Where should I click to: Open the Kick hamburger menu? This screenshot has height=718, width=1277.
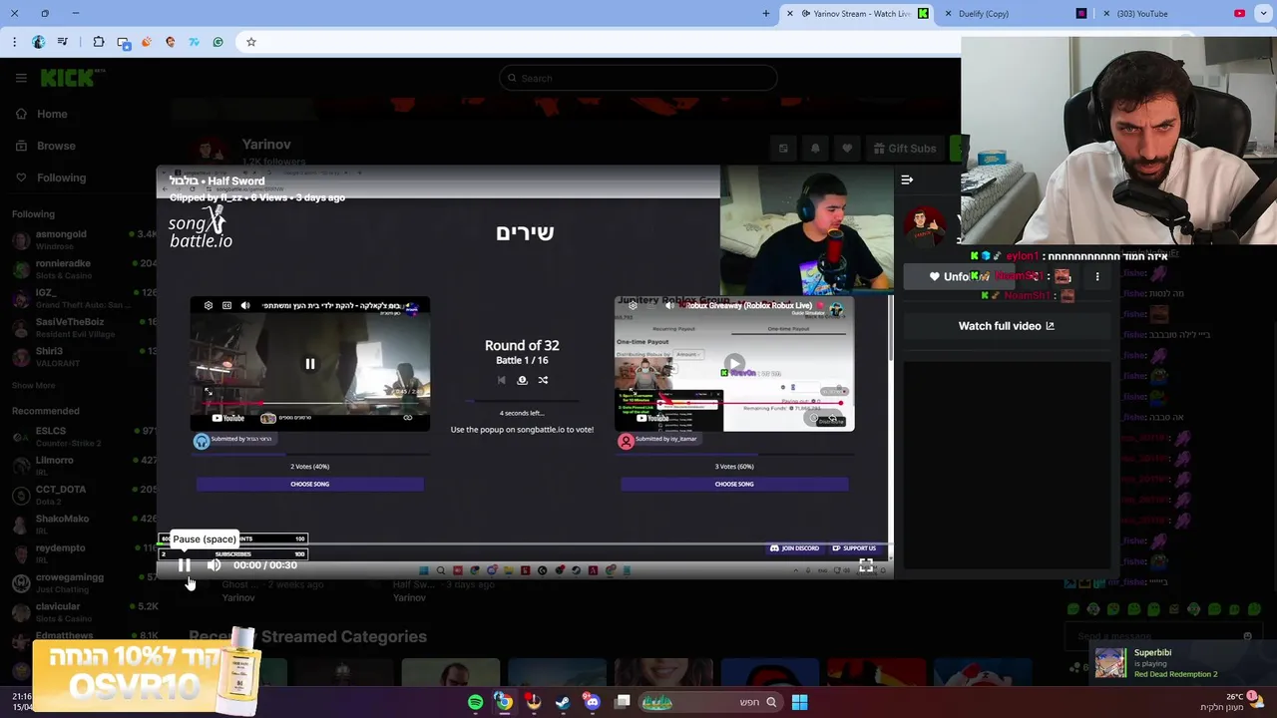(x=21, y=78)
